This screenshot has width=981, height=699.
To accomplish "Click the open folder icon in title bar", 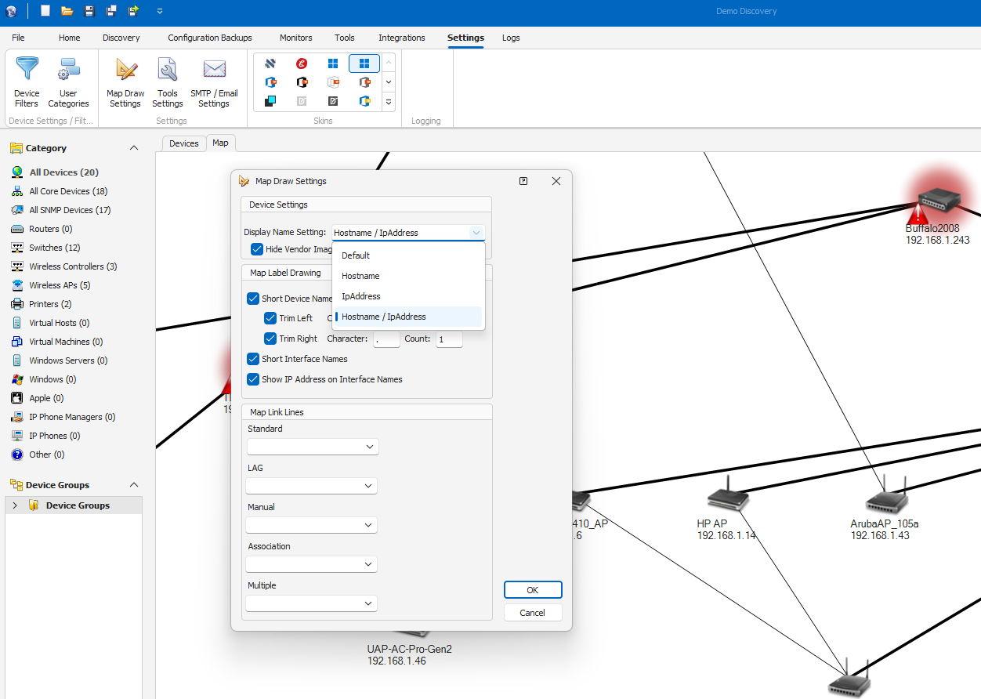I will click(67, 11).
